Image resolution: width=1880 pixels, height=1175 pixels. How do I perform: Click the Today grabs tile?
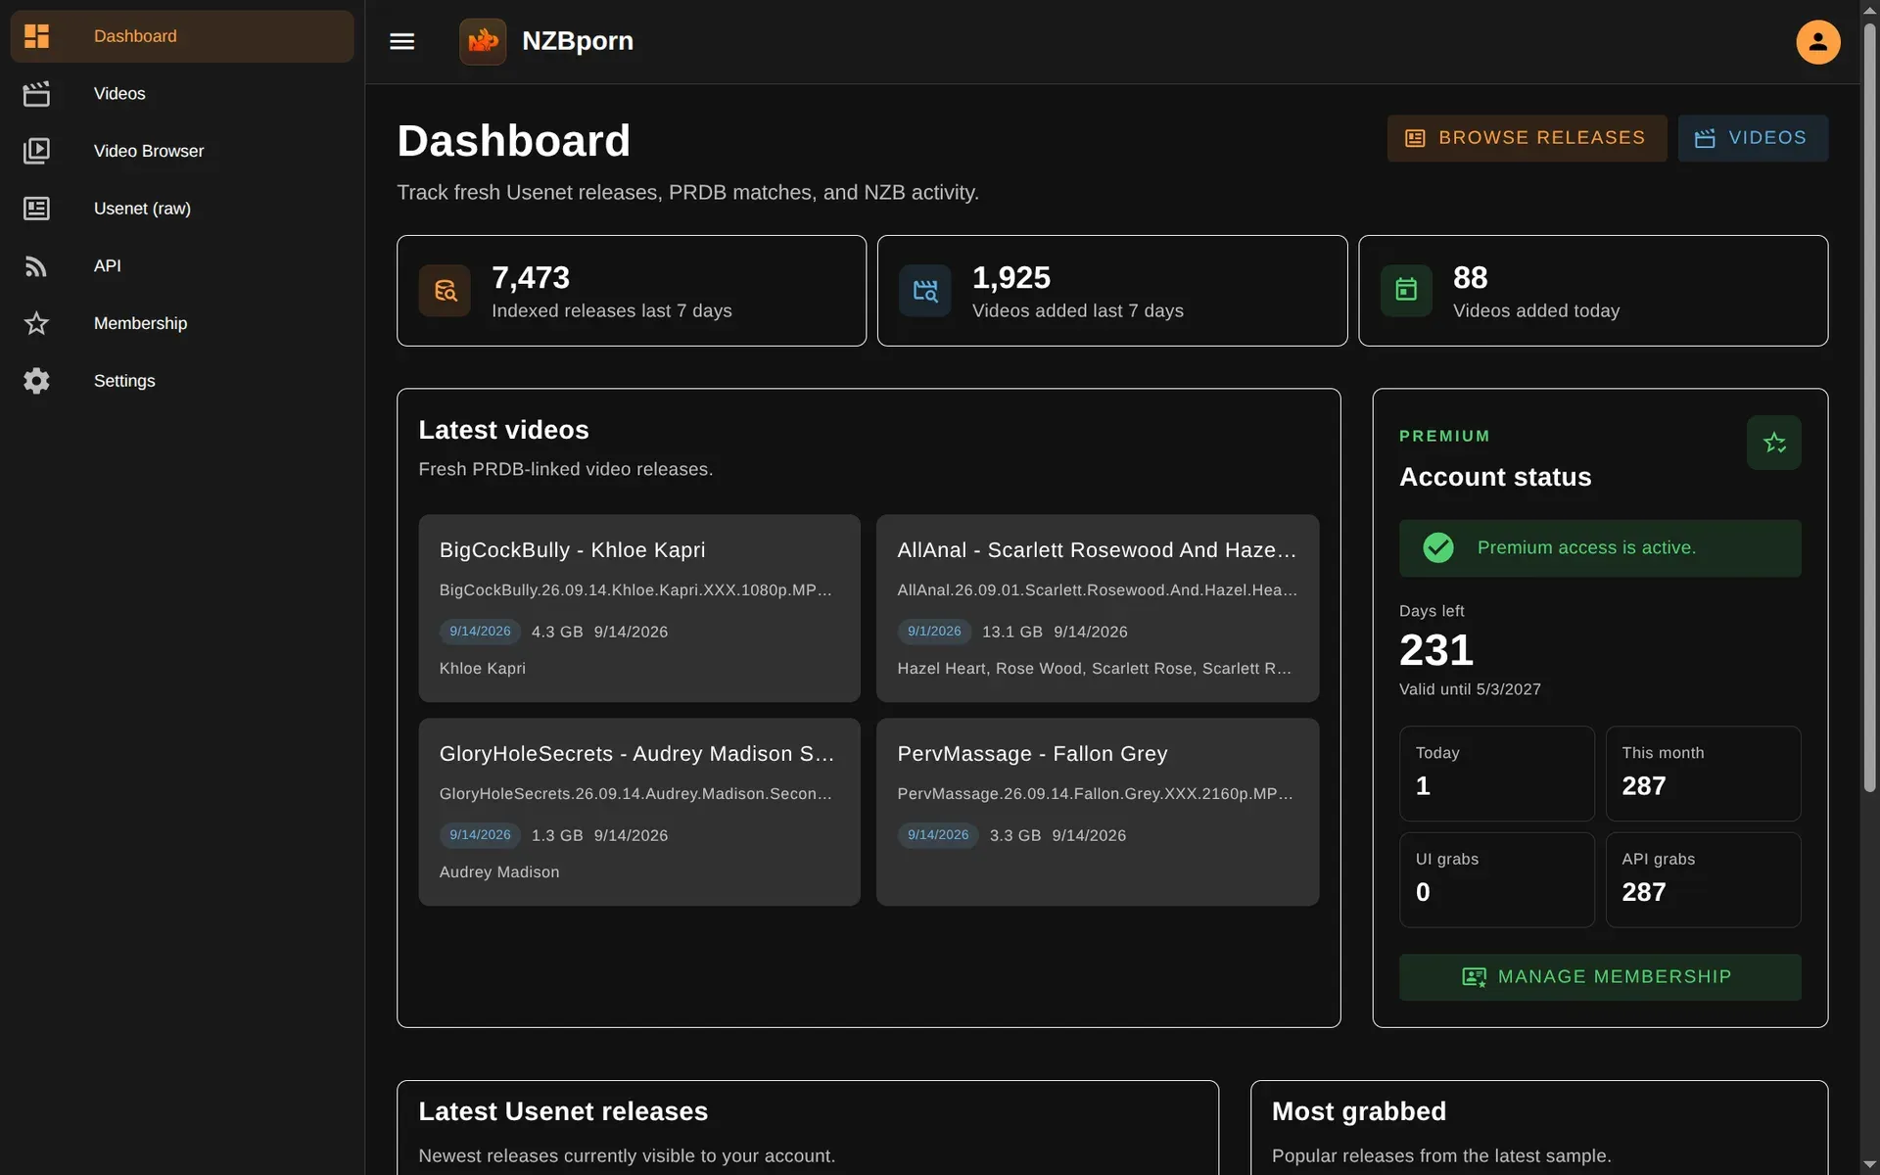click(x=1497, y=774)
